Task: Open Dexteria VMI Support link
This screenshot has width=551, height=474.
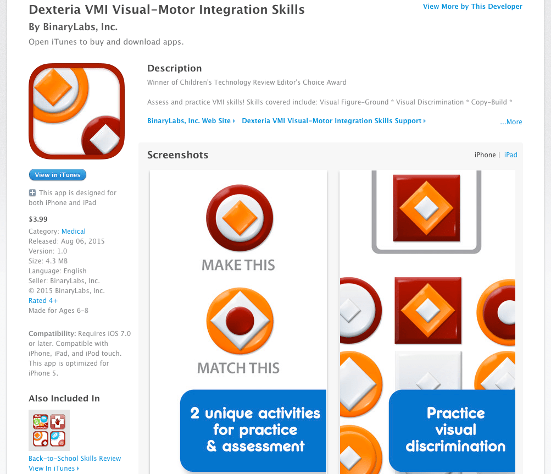Action: tap(333, 121)
